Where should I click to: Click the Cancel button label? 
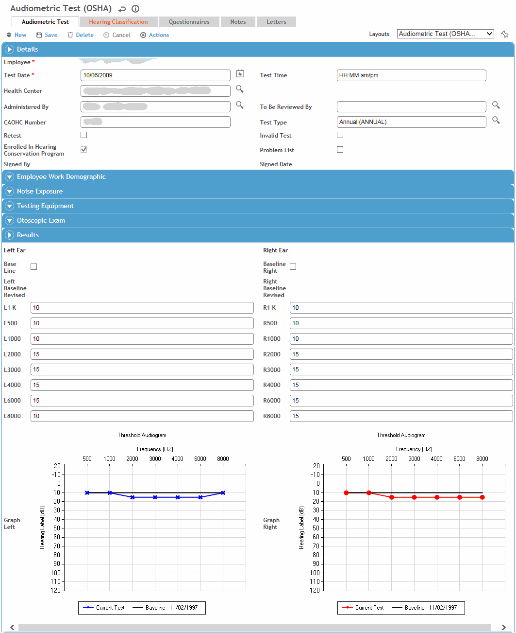121,35
